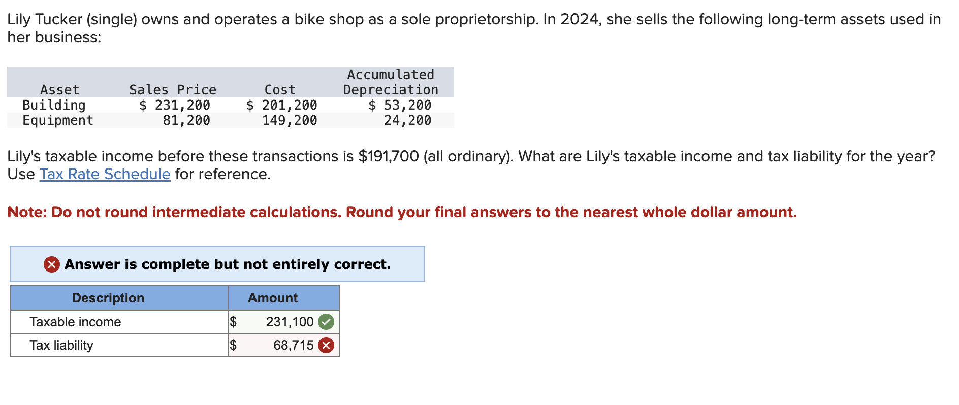The image size is (959, 405).
Task: Click the error icon on the Tax liability row
Action: [326, 345]
